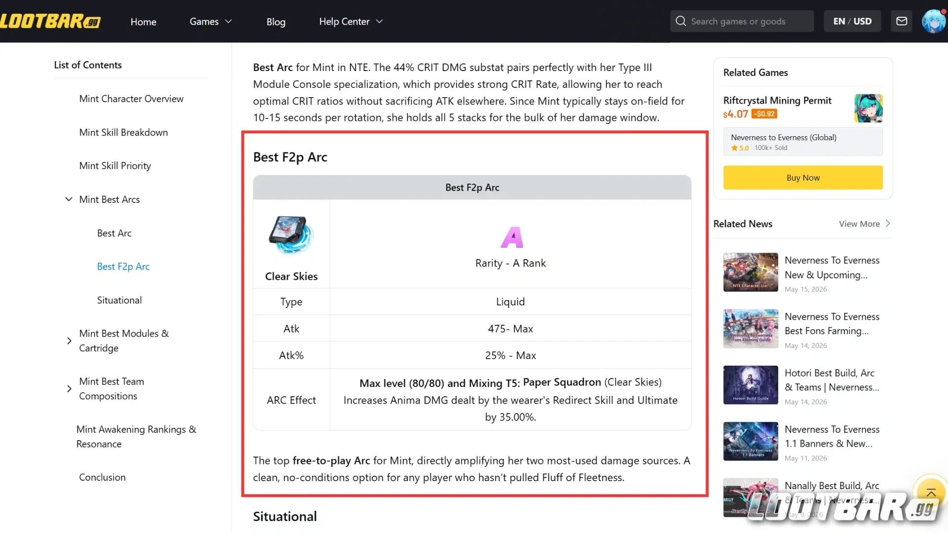This screenshot has width=948, height=533.
Task: Open the mail inbox icon
Action: click(x=902, y=21)
